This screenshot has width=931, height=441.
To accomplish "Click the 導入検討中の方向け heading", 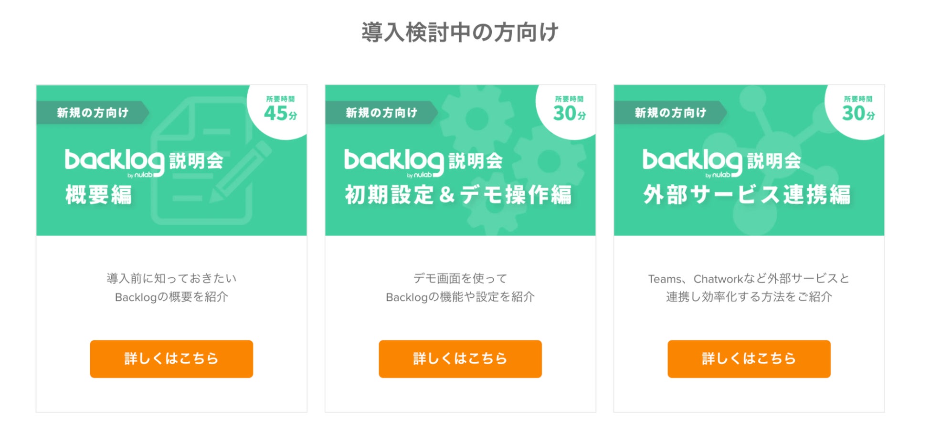I will tap(460, 32).
